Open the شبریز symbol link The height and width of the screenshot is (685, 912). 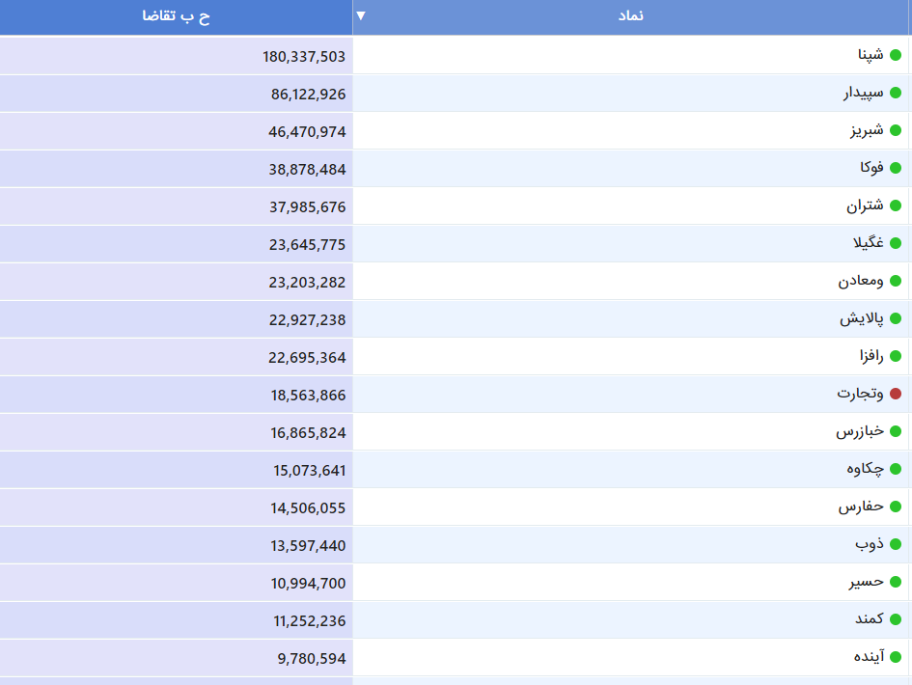pos(867,131)
